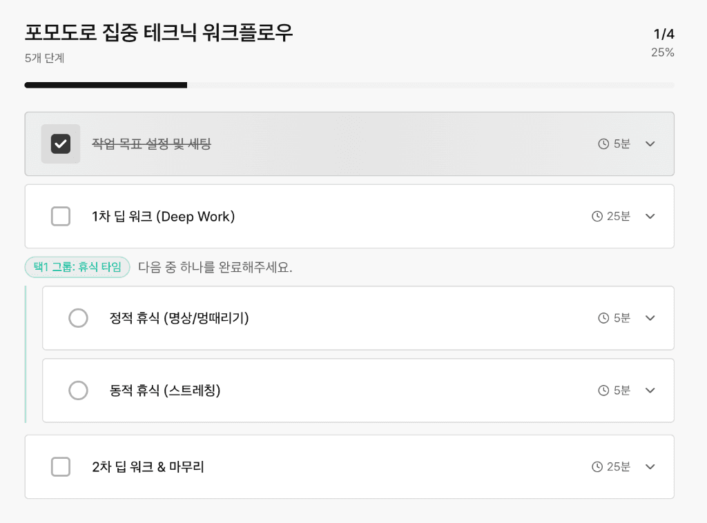Click the 택1 그룹: 휴식 타임 badge

(77, 268)
